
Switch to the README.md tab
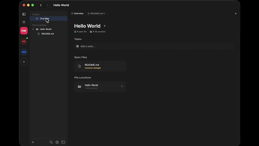[96, 13]
